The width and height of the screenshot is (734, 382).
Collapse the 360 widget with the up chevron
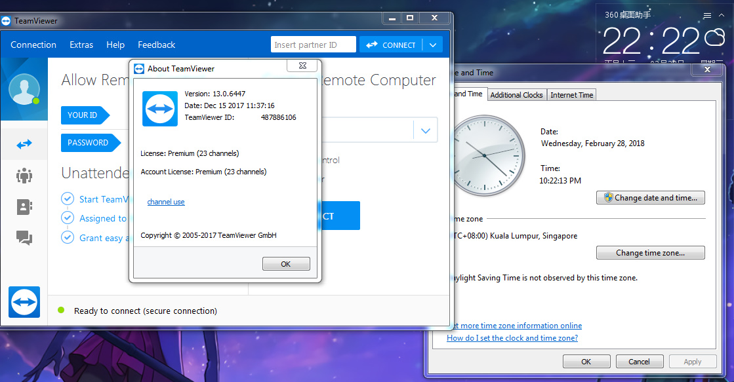point(722,16)
